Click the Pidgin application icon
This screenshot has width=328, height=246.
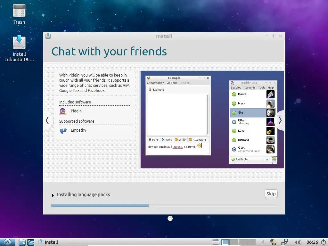[x=63, y=111]
